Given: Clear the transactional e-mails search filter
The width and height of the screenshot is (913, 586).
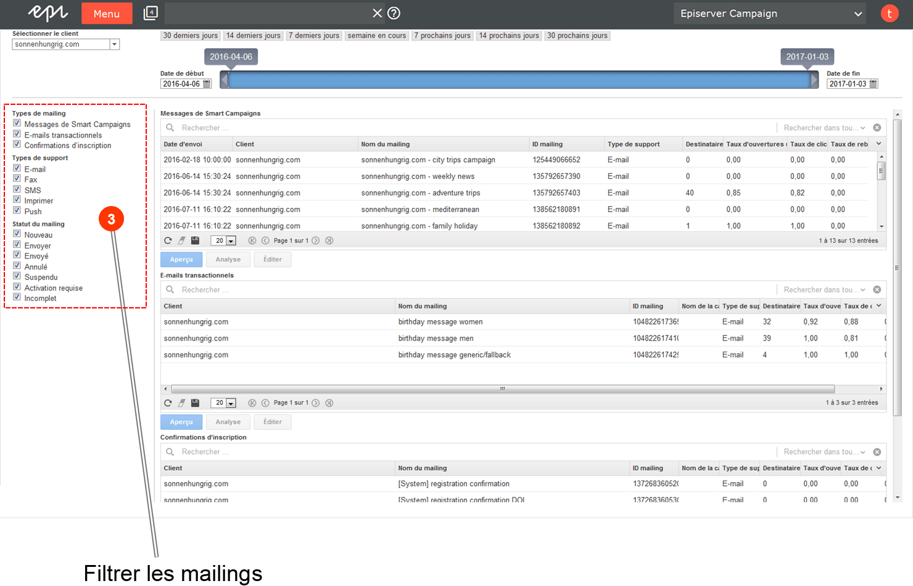Looking at the screenshot, I should (877, 290).
